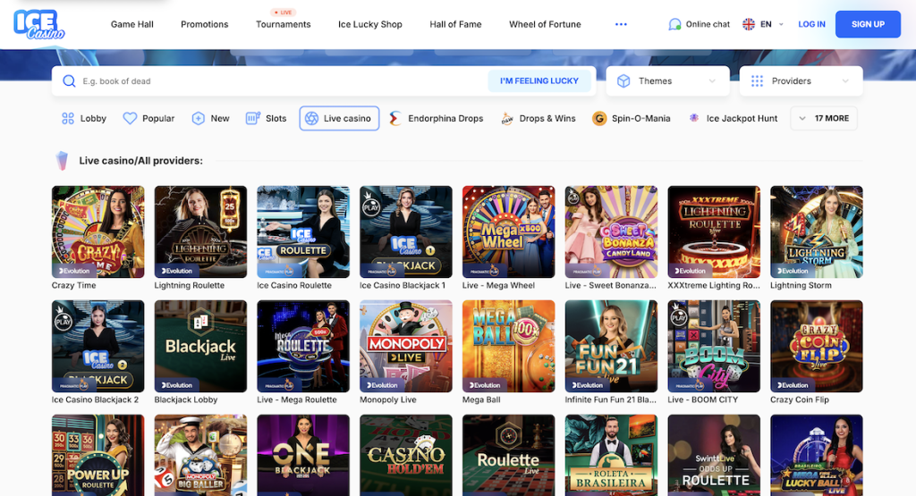This screenshot has height=496, width=916.
Task: Open the Live - Mega Roulette thumbnail
Action: coord(303,346)
